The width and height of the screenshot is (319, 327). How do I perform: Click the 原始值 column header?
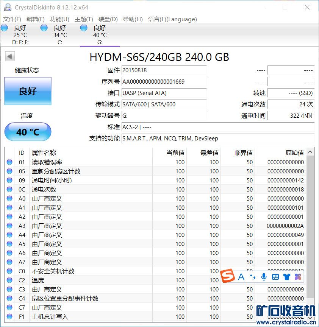(280, 153)
